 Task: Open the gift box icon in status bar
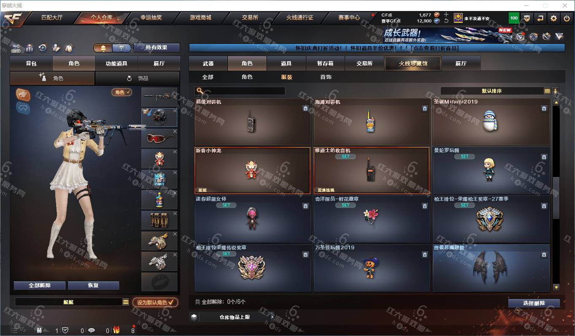click(116, 330)
